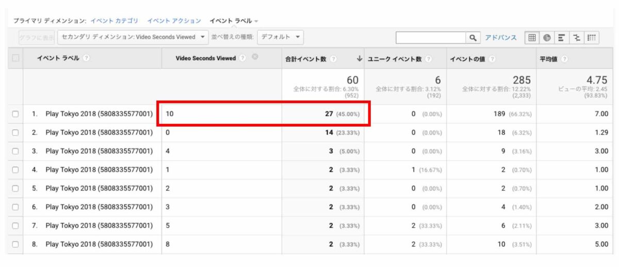Open the アドバンス advanced filter link
This screenshot has width=619, height=267.
point(500,38)
